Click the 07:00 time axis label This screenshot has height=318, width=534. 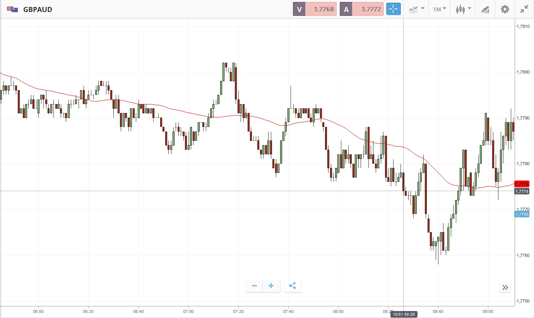[x=188, y=311]
